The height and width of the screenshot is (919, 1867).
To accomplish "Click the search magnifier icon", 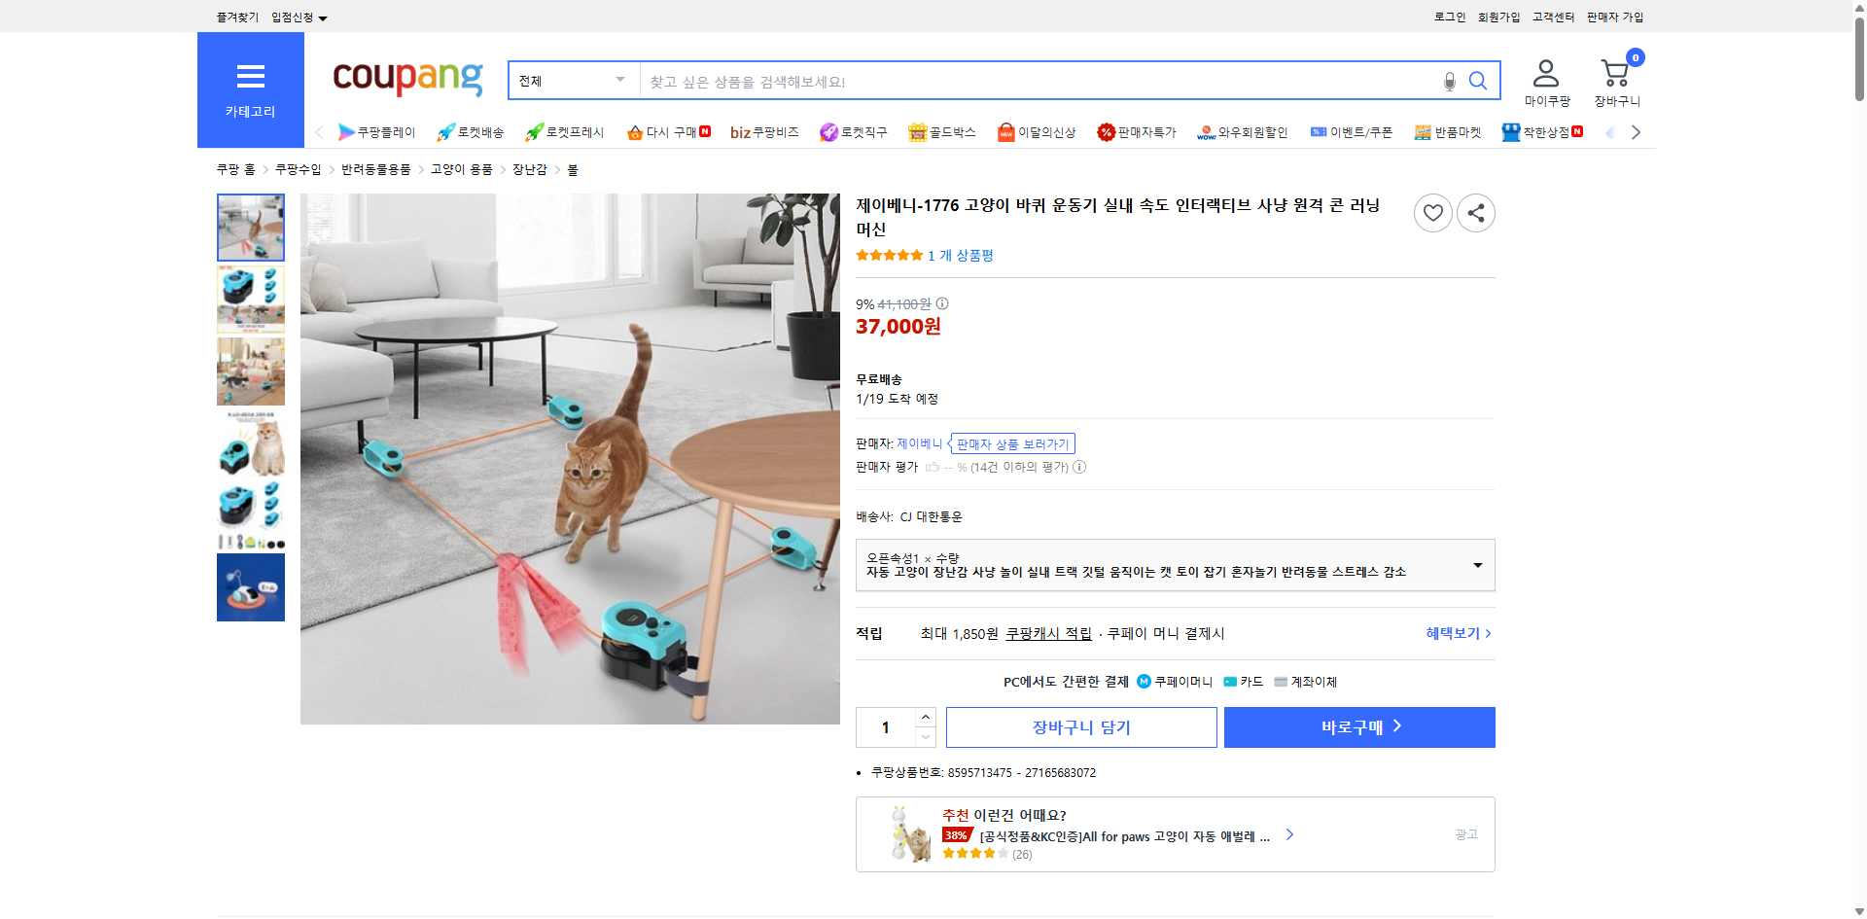I will coord(1478,81).
